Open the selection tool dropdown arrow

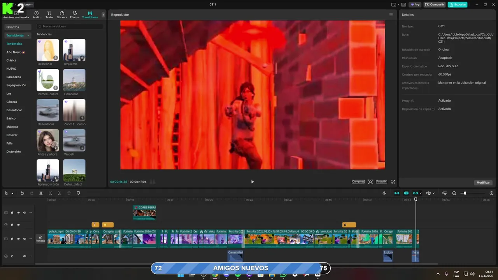pyautogui.click(x=12, y=193)
